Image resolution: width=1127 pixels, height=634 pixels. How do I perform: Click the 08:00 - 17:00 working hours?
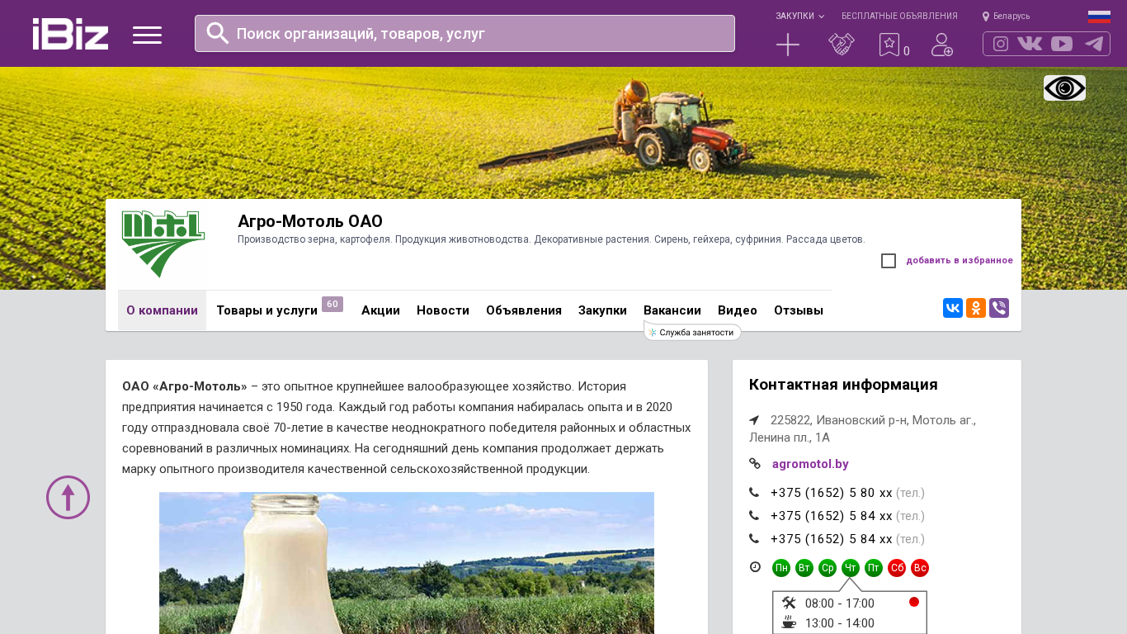coord(840,603)
